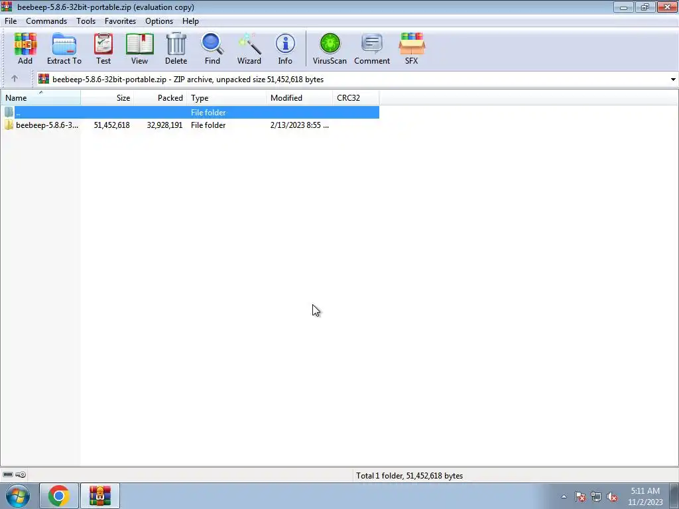Click the address bar archive path text
The height and width of the screenshot is (509, 679).
pos(188,80)
